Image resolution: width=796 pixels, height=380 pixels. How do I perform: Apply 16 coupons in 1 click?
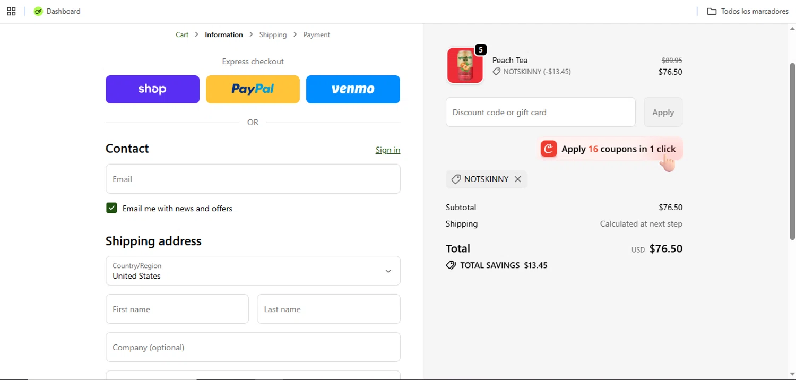click(610, 149)
